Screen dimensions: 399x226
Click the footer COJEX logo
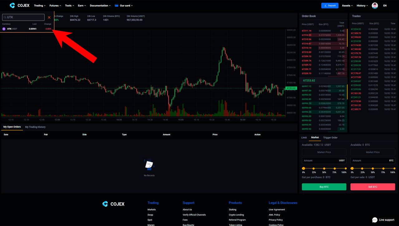coord(114,204)
